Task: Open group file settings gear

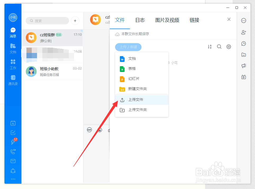Action: [229, 46]
